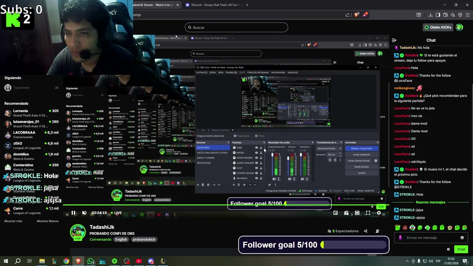473x266 pixels.
Task: Select the ESCRITORIO scene in OBS
Action: coord(212,147)
